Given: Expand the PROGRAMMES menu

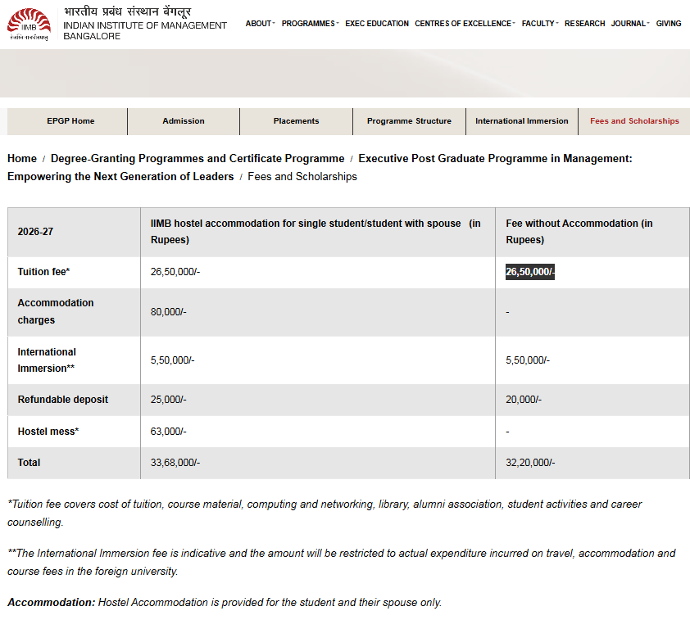Looking at the screenshot, I should coord(311,23).
